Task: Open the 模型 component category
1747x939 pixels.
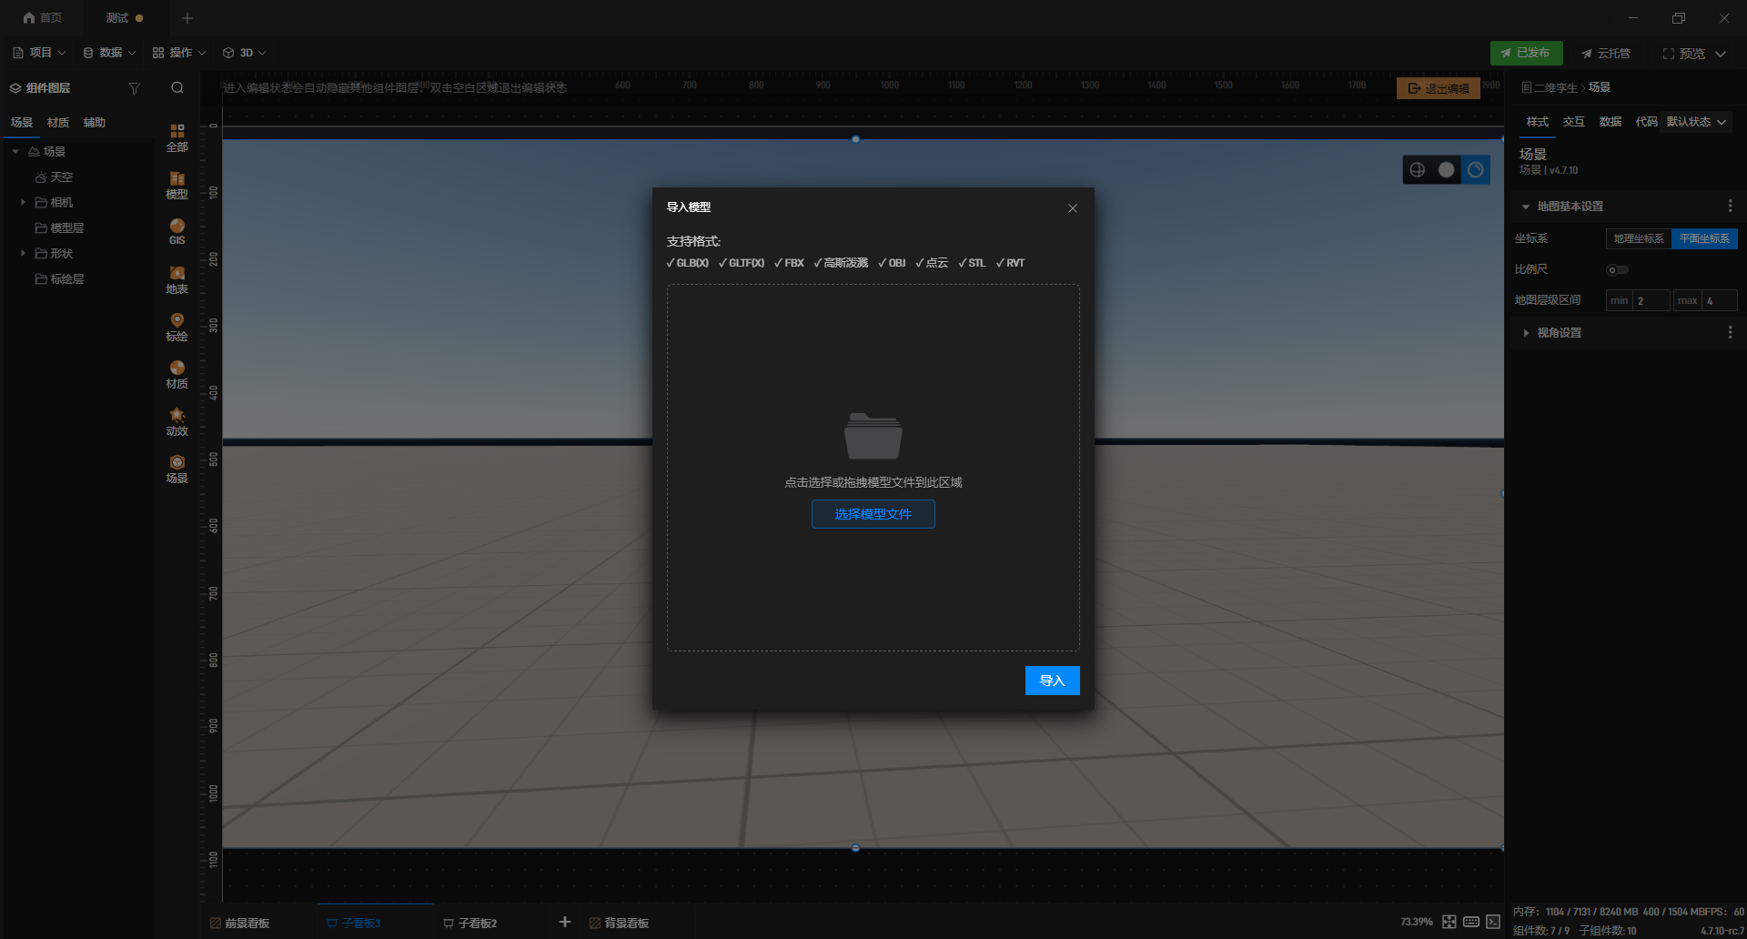Action: coord(177,185)
